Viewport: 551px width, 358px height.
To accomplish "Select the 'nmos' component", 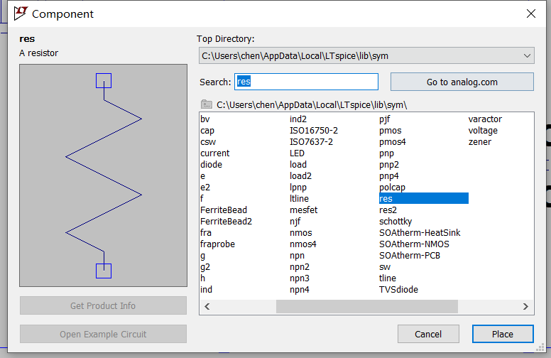I will [x=301, y=233].
